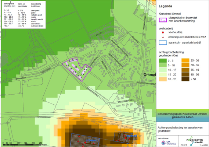This screenshot has height=147, width=209.
Task: Click the red emissiepunt triangle in the legend
Action: pyautogui.click(x=163, y=37)
